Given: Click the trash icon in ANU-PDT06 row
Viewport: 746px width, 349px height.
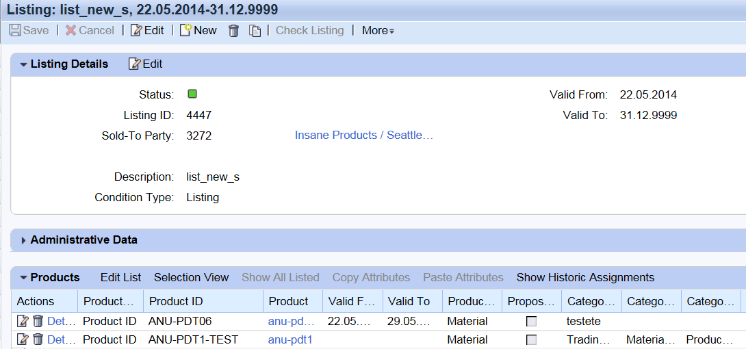Looking at the screenshot, I should [38, 322].
